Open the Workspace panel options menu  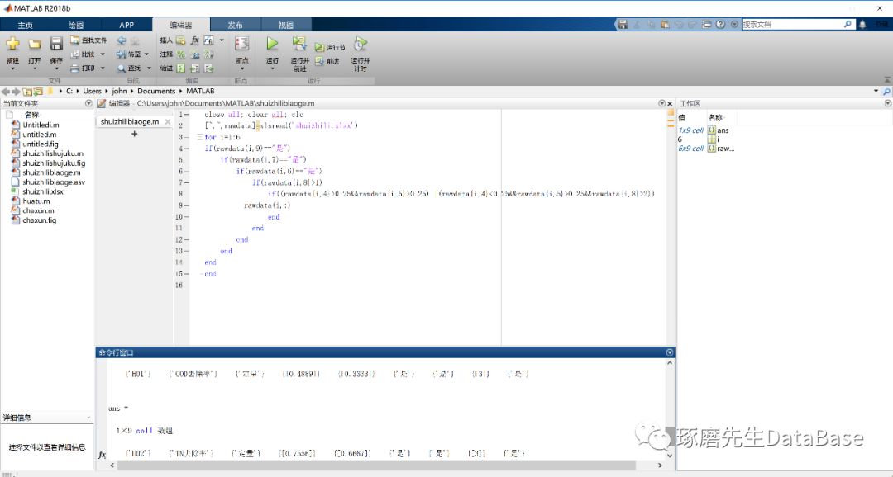(887, 103)
